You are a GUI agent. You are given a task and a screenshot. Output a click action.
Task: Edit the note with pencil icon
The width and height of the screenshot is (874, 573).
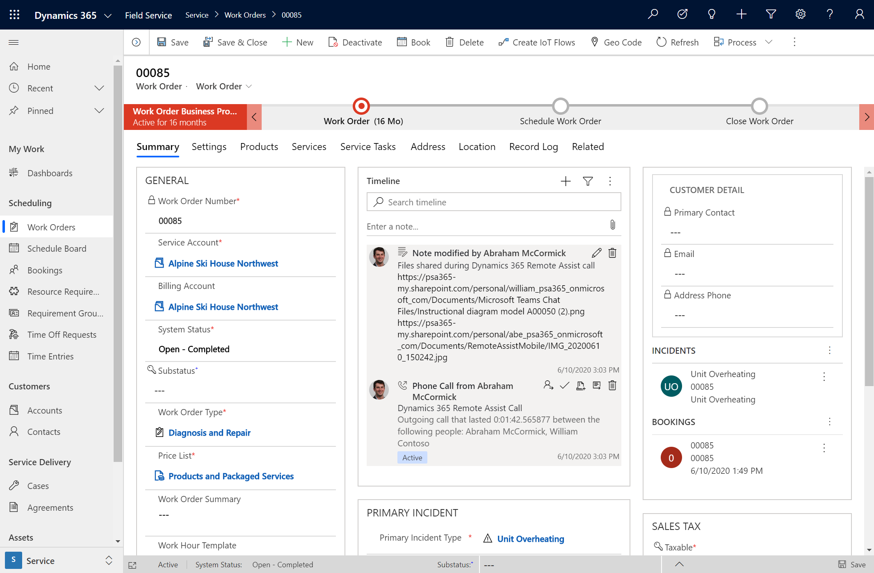(x=596, y=253)
